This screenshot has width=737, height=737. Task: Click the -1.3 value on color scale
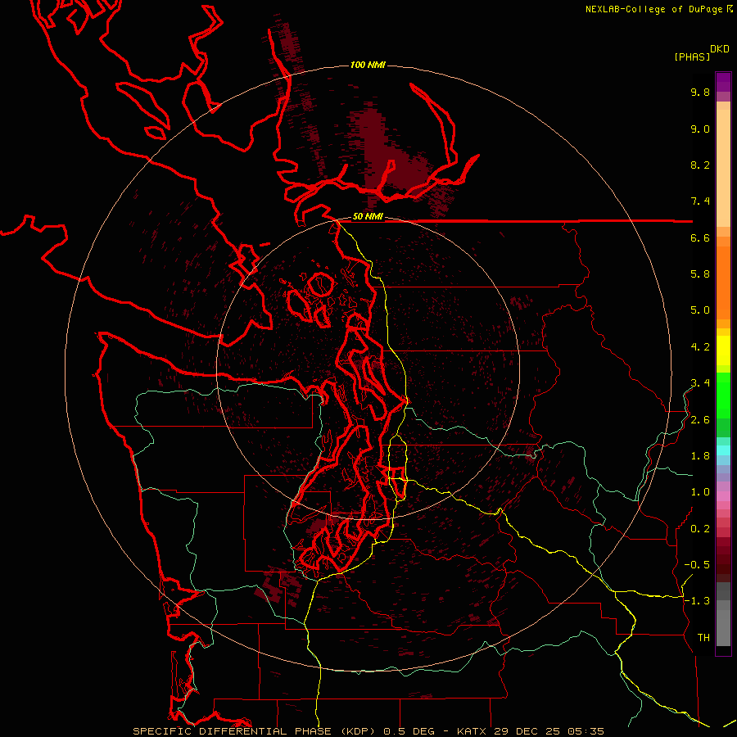(697, 601)
